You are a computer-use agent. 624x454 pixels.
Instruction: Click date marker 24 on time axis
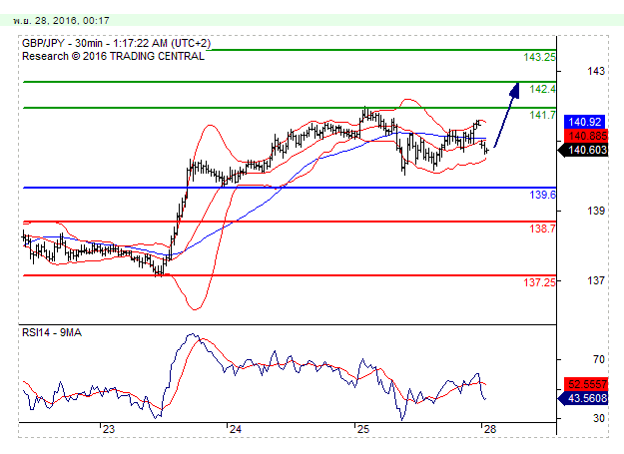pos(236,429)
